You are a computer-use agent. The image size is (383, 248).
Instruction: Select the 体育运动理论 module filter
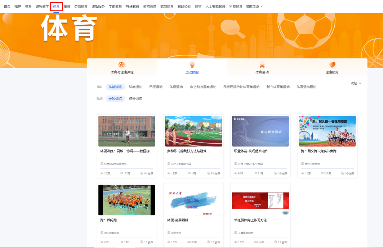point(306,87)
